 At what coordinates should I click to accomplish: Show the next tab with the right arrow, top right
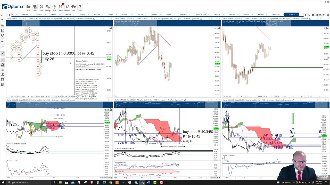pos(309,15)
